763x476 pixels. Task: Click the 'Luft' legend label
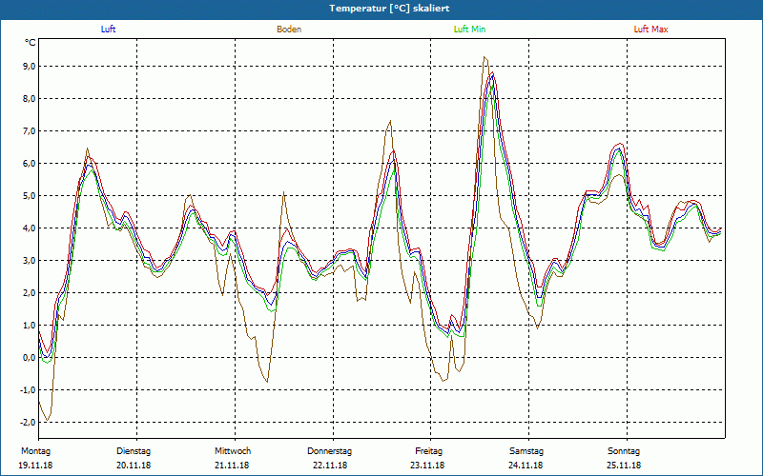coord(108,30)
